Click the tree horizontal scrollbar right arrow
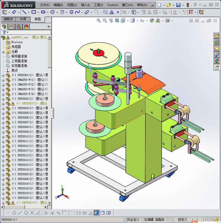This screenshot has width=221, height=223. pyautogui.click(x=46, y=207)
